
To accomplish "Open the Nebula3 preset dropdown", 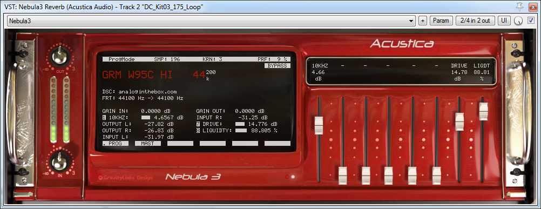I will click(x=211, y=21).
